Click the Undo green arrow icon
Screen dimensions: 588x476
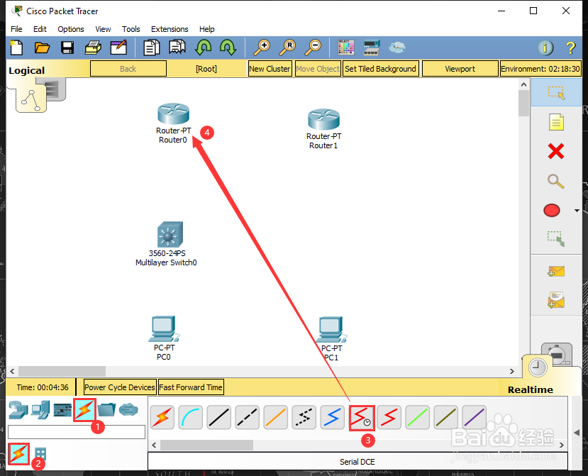click(x=204, y=48)
